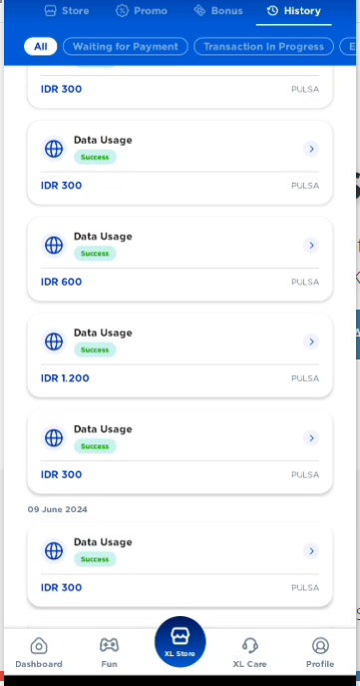Open the chevron of the card under 09 June 2024
Image resolution: width=360 pixels, height=686 pixels.
(x=311, y=551)
